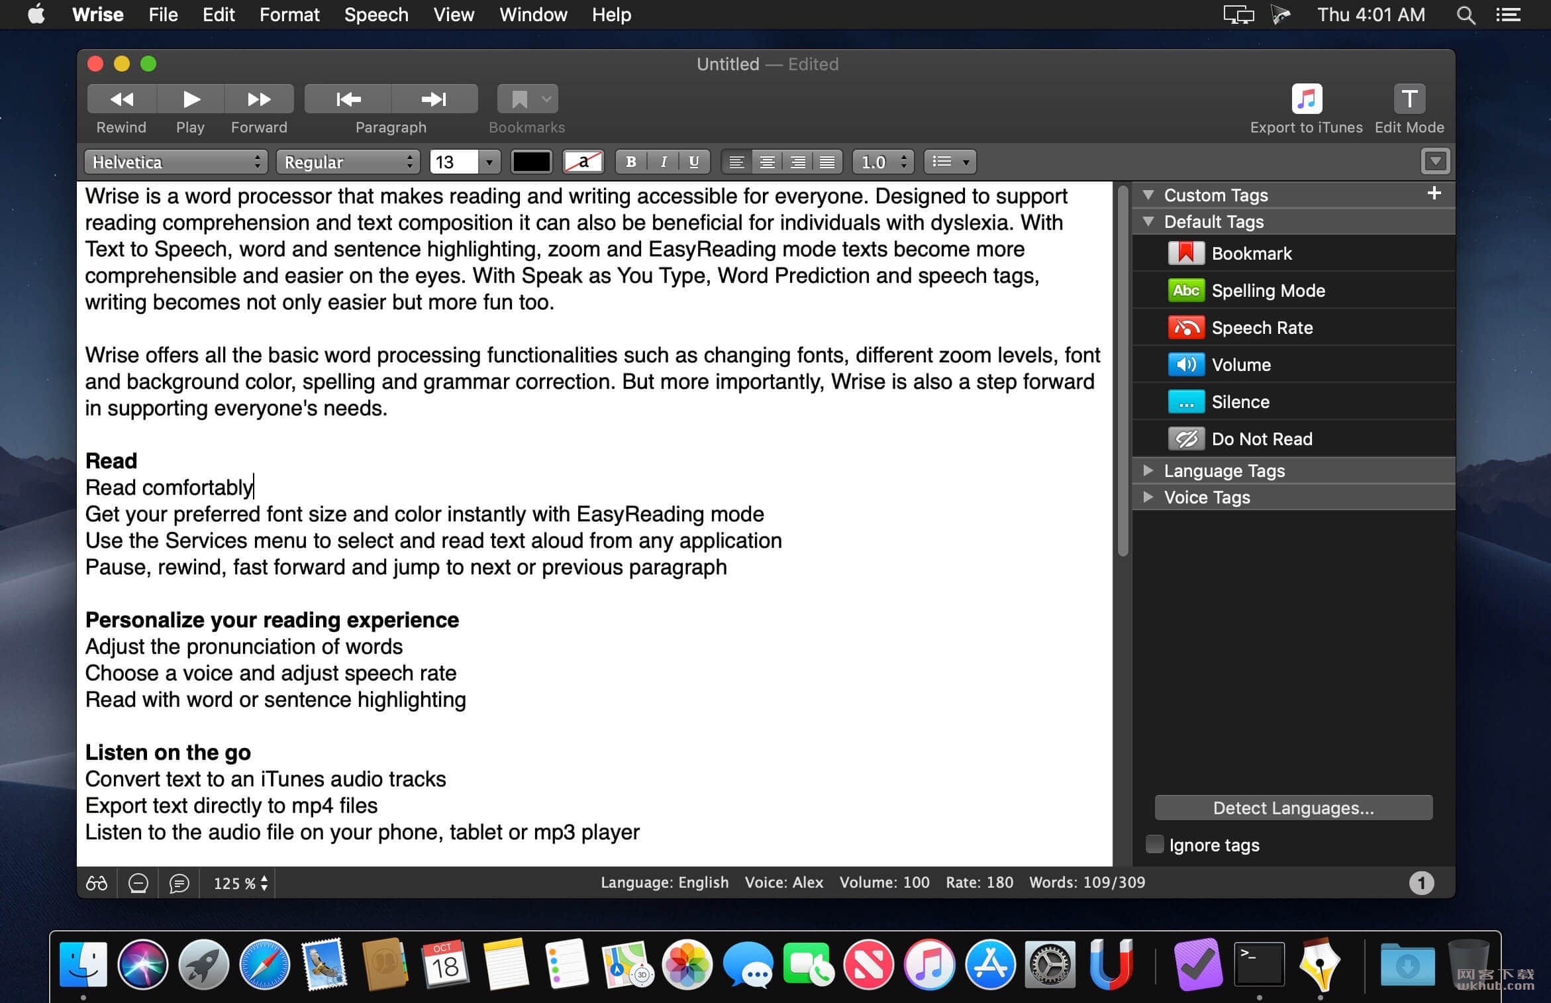Add a new custom tag
Viewport: 1551px width, 1003px height.
coord(1434,193)
